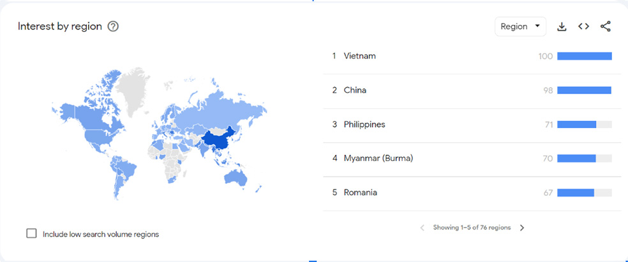Click Vietnam's interest bar showing 100
This screenshot has width=628, height=262.
(x=585, y=56)
